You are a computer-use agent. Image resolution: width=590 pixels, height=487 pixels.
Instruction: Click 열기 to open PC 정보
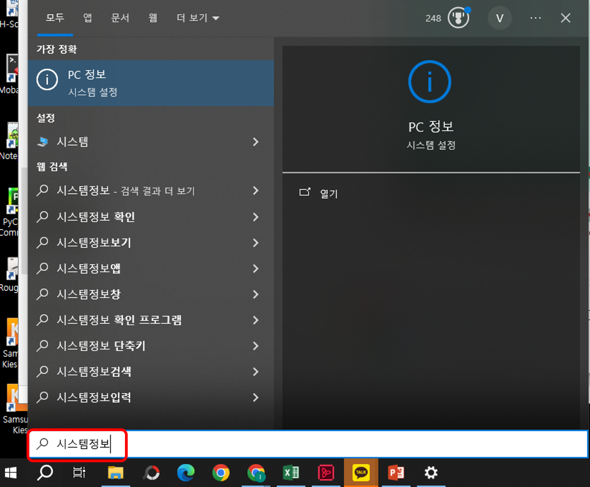click(x=328, y=193)
